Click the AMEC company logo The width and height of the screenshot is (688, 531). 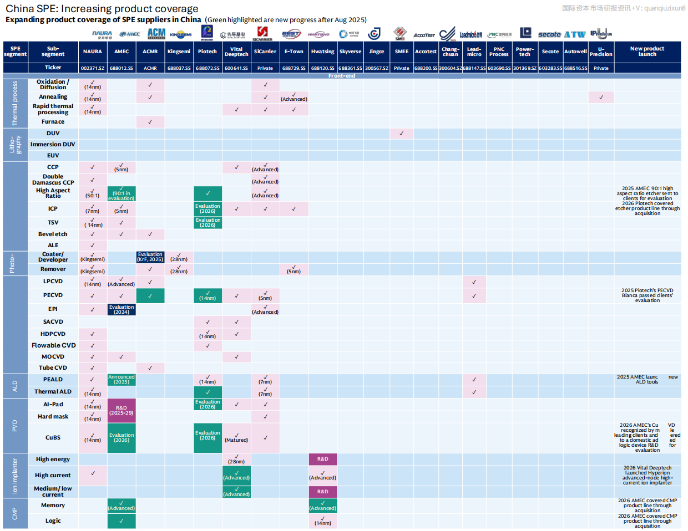(x=130, y=34)
